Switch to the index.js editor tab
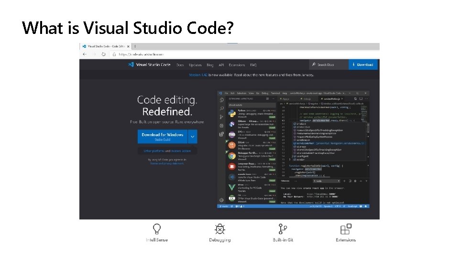The height and width of the screenshot is (258, 459). click(306, 99)
